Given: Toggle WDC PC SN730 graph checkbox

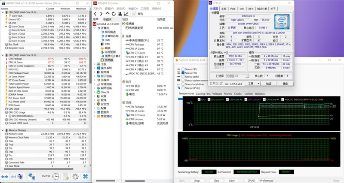Looking at the screenshot, I should coord(283,99).
